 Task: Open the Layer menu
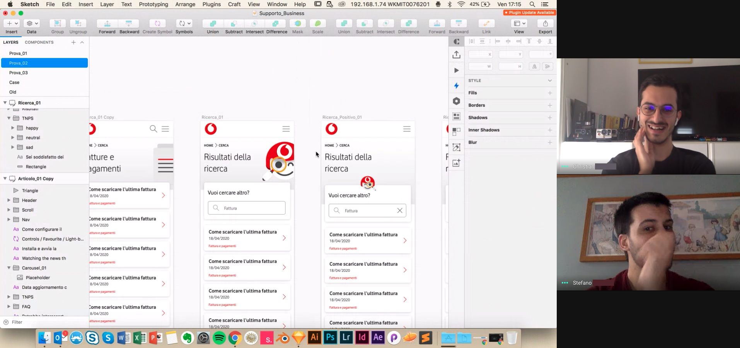point(107,4)
